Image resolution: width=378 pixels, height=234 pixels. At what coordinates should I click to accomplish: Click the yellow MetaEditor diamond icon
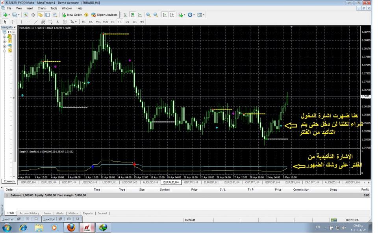[x=86, y=15]
